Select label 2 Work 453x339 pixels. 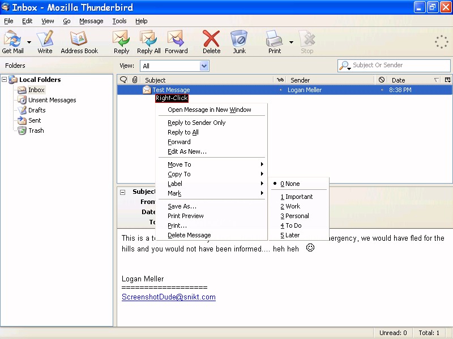(299, 206)
